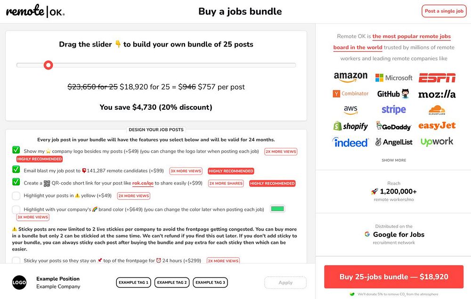The width and height of the screenshot is (471, 299).
Task: Click the Upwork logo
Action: (x=437, y=142)
